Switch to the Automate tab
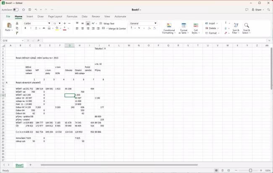273x173 pixels. pyautogui.click(x=120, y=16)
